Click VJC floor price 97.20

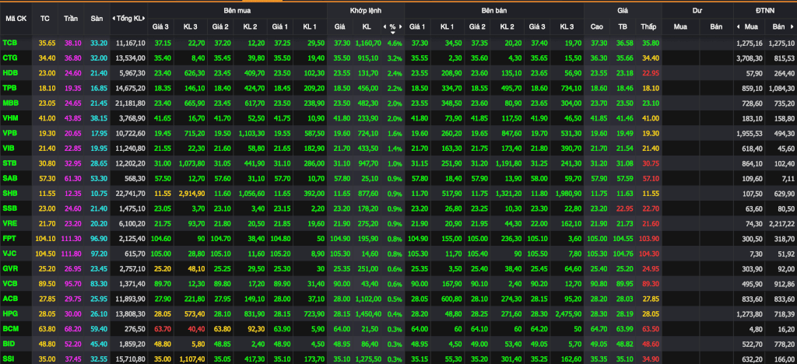click(x=98, y=254)
